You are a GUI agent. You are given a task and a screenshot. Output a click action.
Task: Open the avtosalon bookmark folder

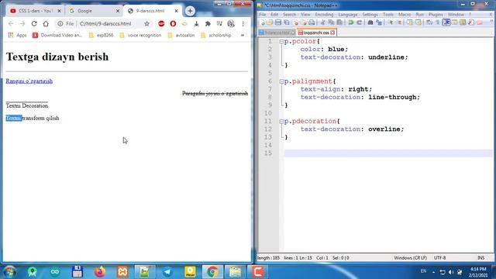[x=181, y=35]
